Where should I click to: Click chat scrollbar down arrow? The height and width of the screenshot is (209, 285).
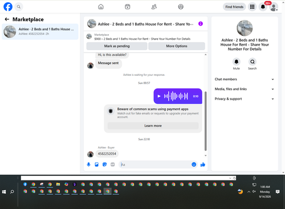(x=205, y=155)
